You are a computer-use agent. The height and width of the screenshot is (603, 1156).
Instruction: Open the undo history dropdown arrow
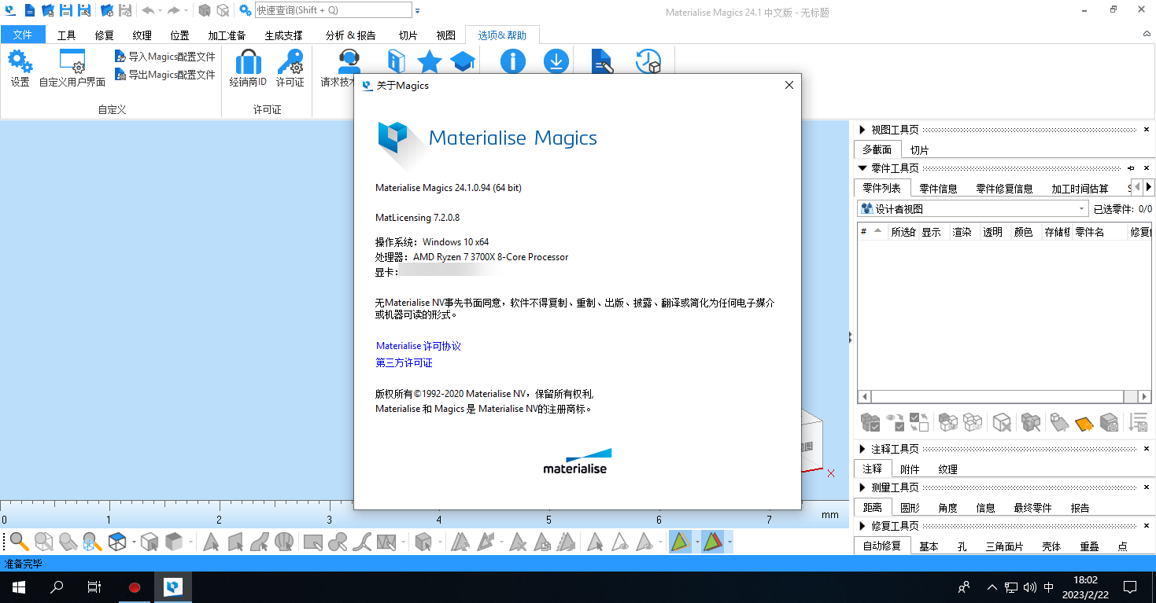[160, 10]
